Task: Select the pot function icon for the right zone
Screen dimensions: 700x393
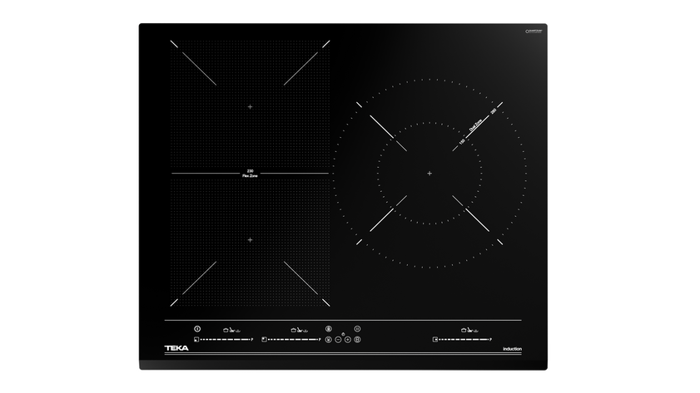Action: (464, 330)
